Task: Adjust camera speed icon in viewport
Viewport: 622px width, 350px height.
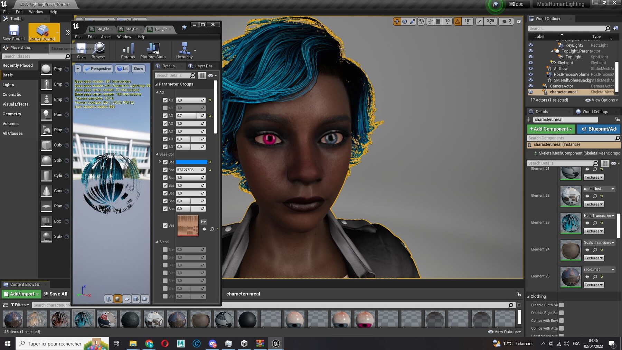Action: 504,21
